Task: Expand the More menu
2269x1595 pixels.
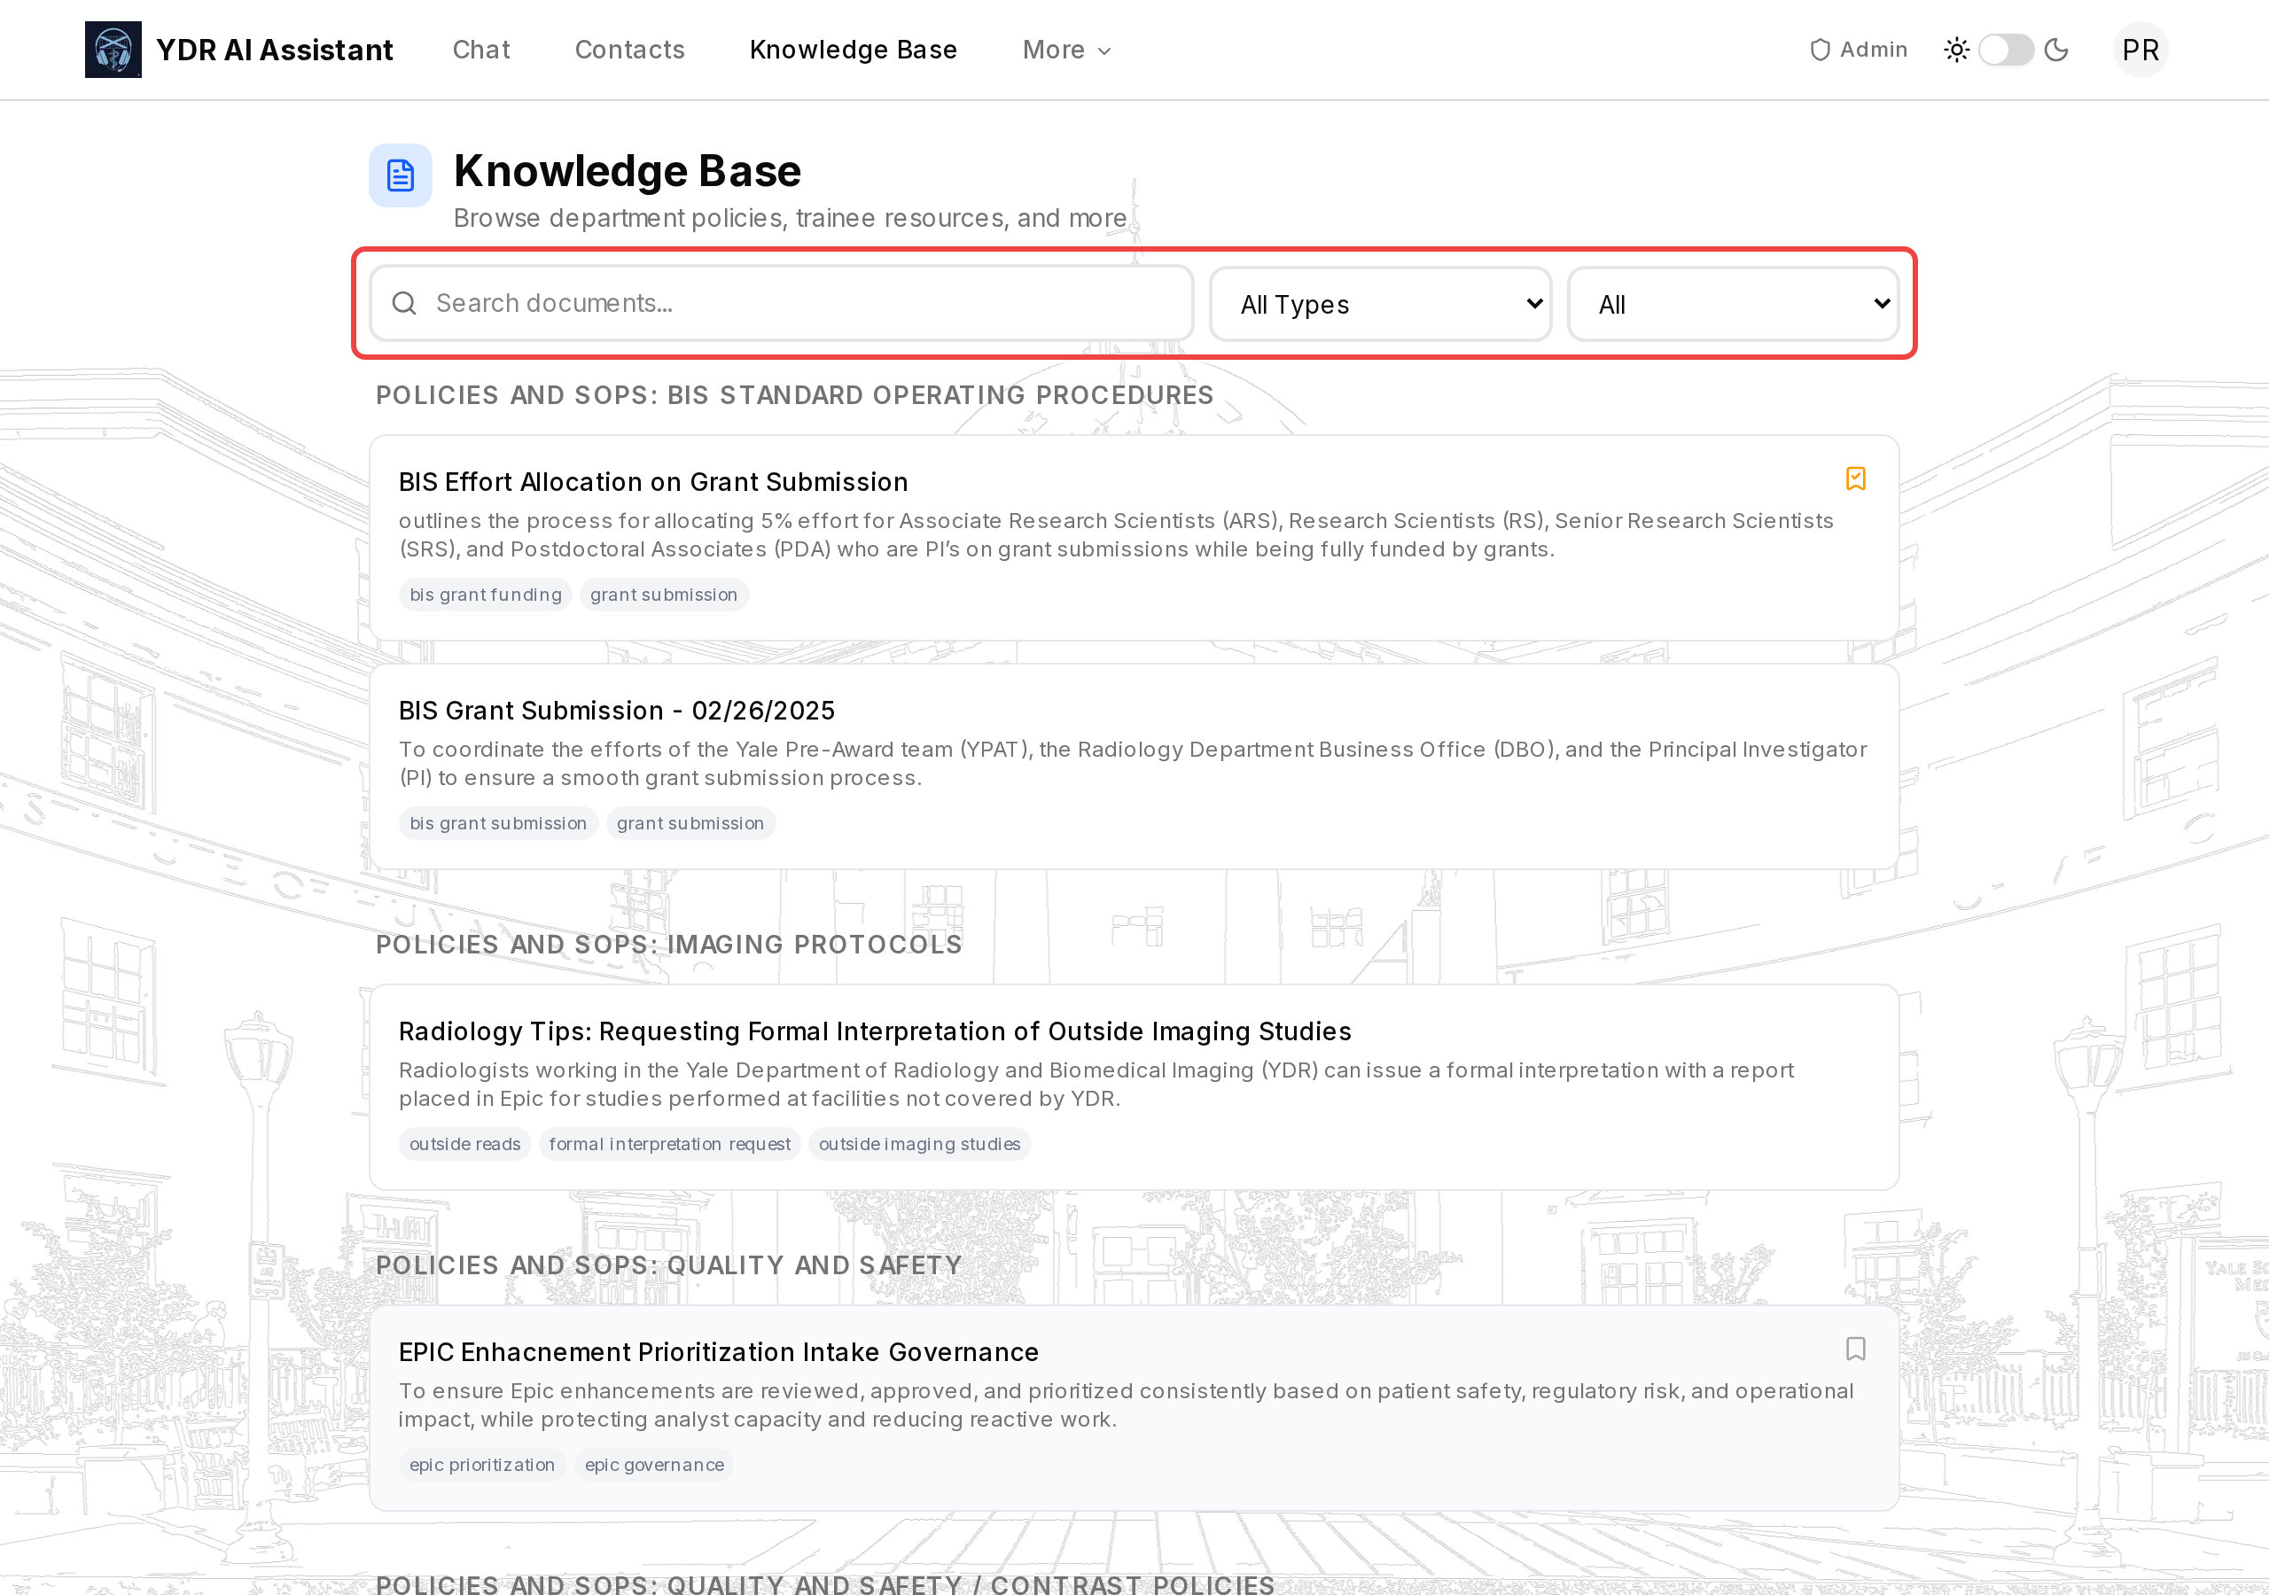Action: [x=1066, y=50]
